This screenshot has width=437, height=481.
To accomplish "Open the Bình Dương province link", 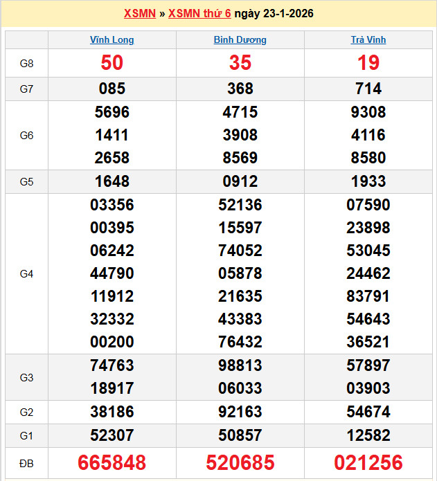I will point(240,40).
